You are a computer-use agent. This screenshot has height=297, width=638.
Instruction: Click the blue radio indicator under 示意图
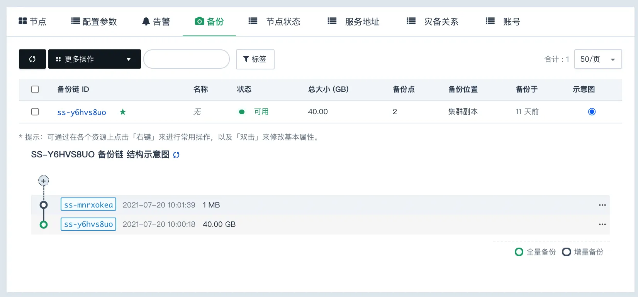tap(592, 111)
